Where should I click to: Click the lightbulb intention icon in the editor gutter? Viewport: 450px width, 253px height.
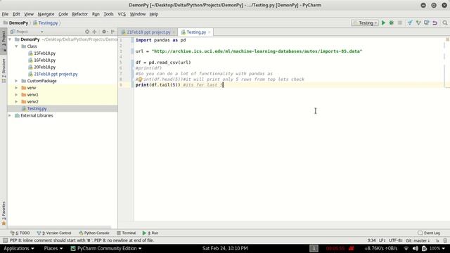[x=140, y=79]
